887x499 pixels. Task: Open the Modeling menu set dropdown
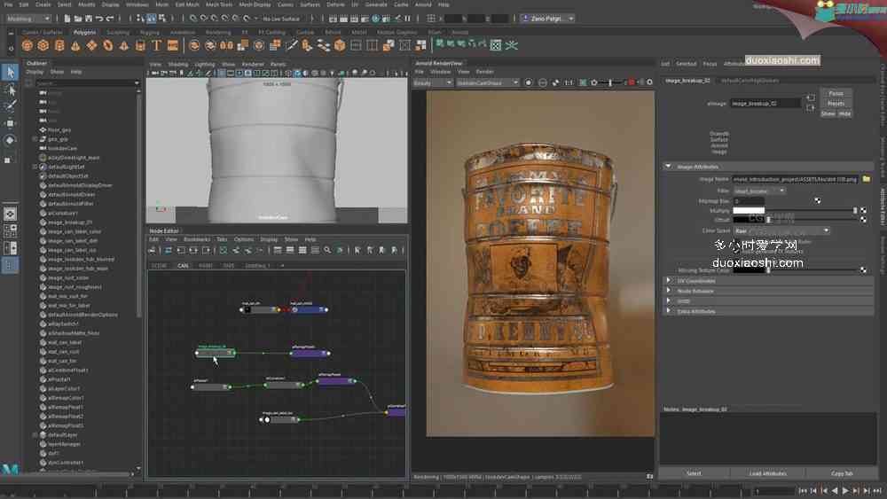tap(28, 19)
